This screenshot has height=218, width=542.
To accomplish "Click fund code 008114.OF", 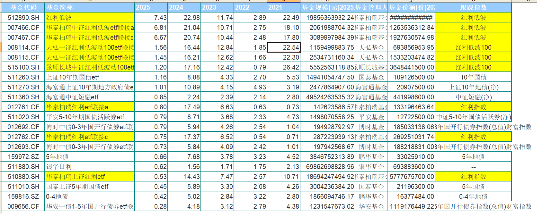I will 23,47.
